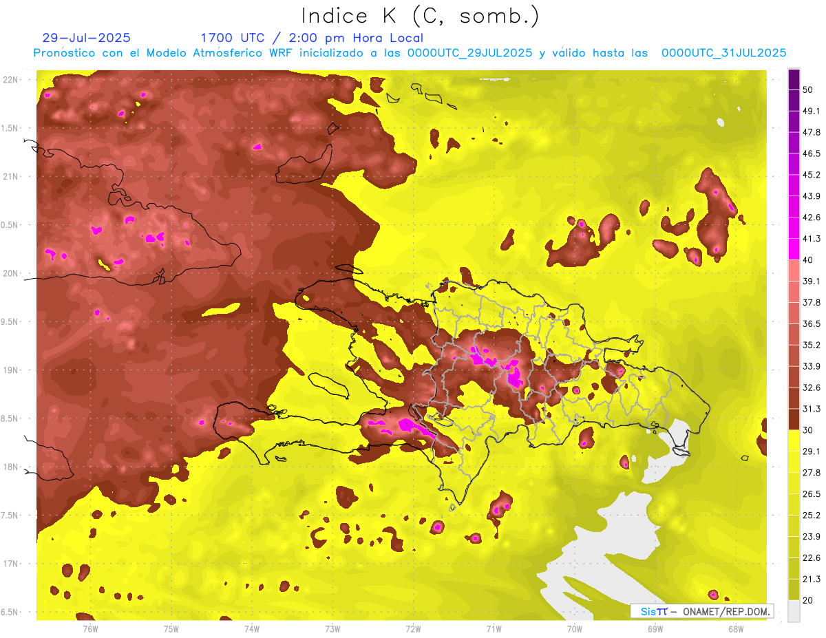The height and width of the screenshot is (638, 826).
Task: Click the "68W" longitude axis label
Action: (736, 628)
